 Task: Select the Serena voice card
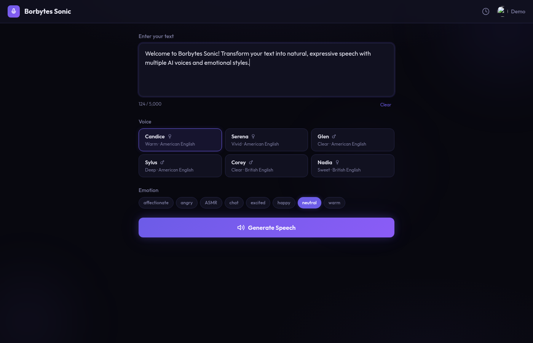[x=266, y=140]
